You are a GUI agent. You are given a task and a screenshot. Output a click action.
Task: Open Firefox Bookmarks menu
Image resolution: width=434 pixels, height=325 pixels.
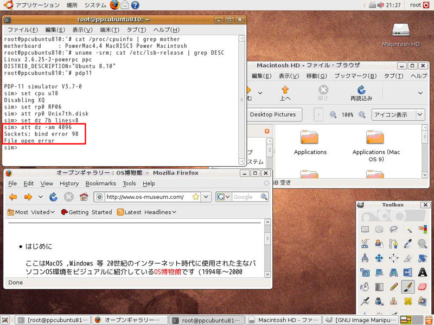click(x=100, y=184)
